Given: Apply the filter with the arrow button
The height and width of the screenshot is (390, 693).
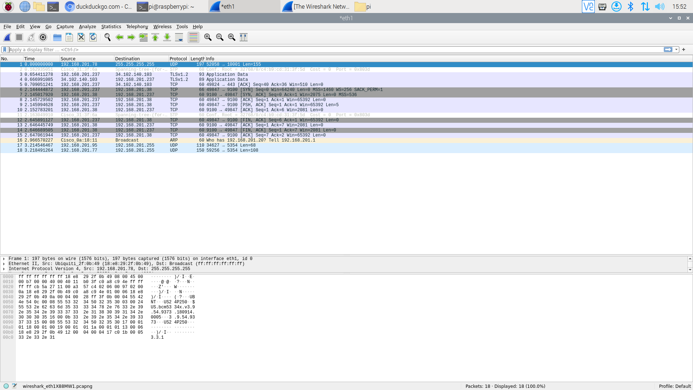Looking at the screenshot, I should coord(668,49).
